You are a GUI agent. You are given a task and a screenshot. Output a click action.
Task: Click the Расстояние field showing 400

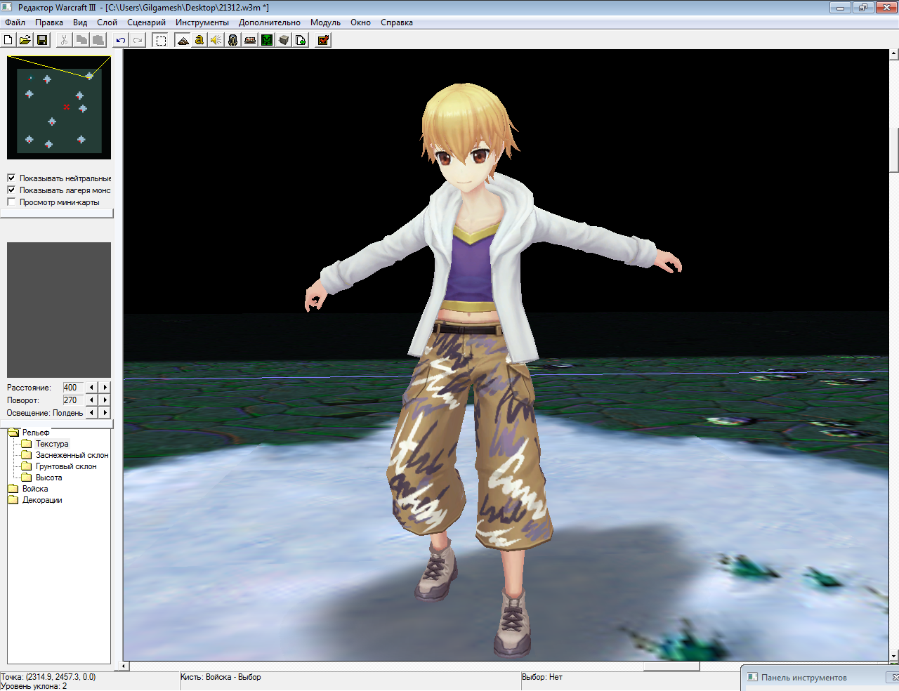(73, 388)
